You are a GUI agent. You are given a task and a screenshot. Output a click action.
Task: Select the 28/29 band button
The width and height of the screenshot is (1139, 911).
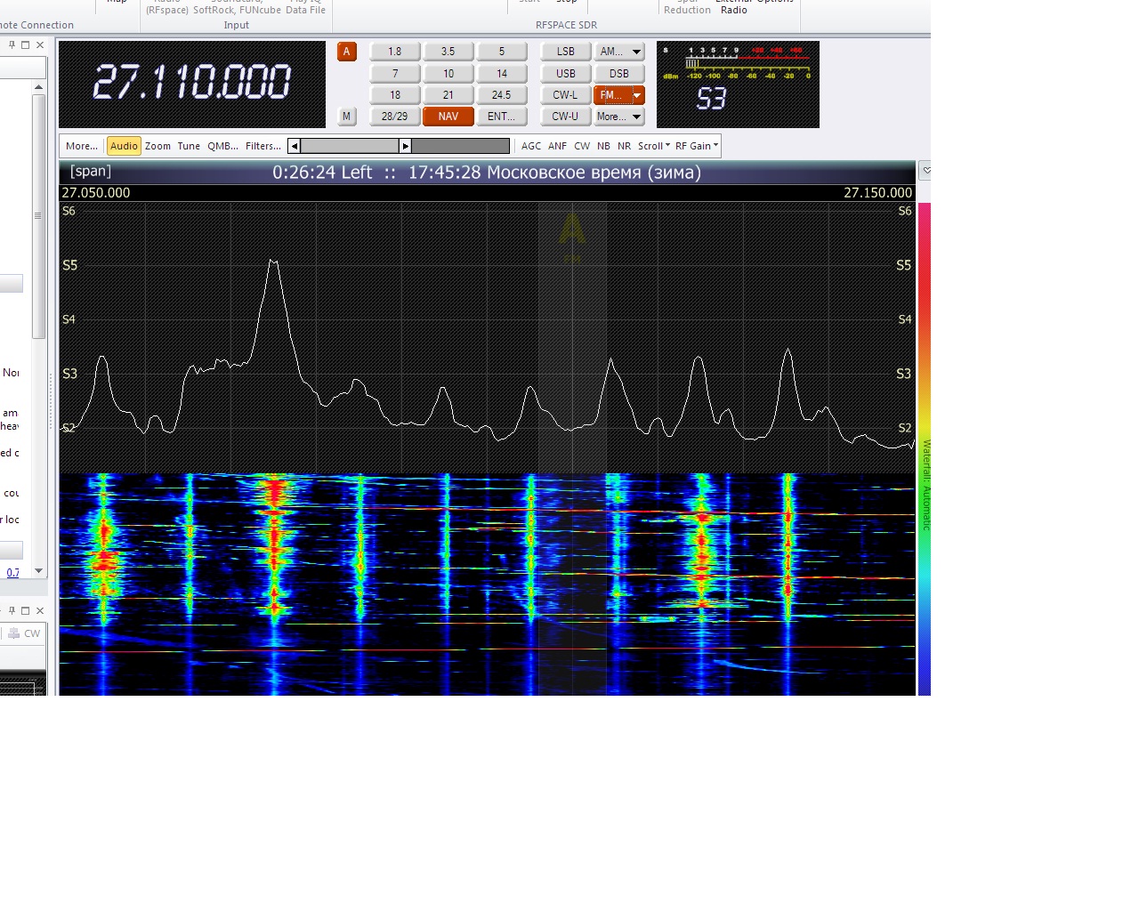tap(394, 117)
